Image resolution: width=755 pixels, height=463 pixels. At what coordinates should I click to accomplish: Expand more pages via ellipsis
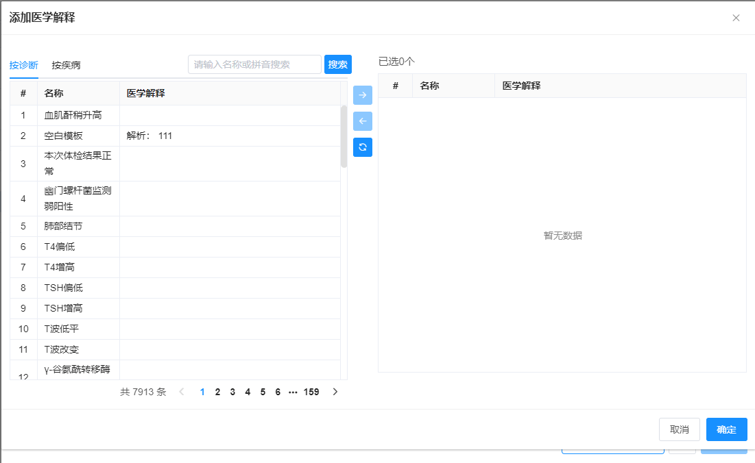pyautogui.click(x=293, y=392)
